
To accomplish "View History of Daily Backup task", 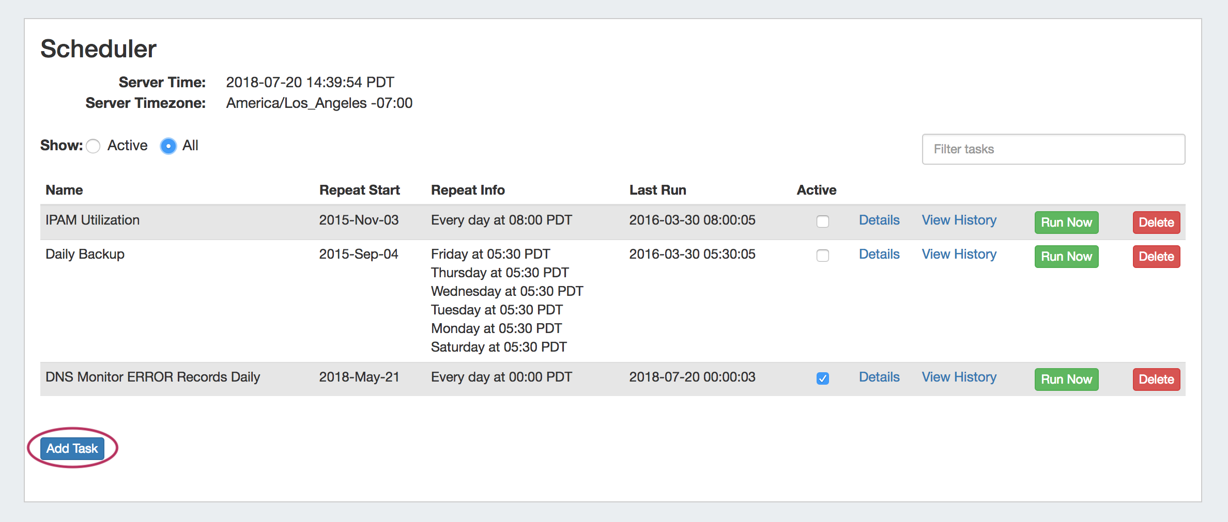I will coord(959,255).
